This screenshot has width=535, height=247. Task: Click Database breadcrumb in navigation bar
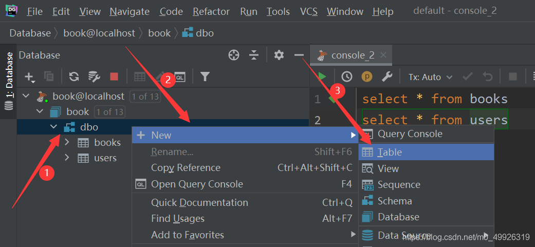(30, 33)
